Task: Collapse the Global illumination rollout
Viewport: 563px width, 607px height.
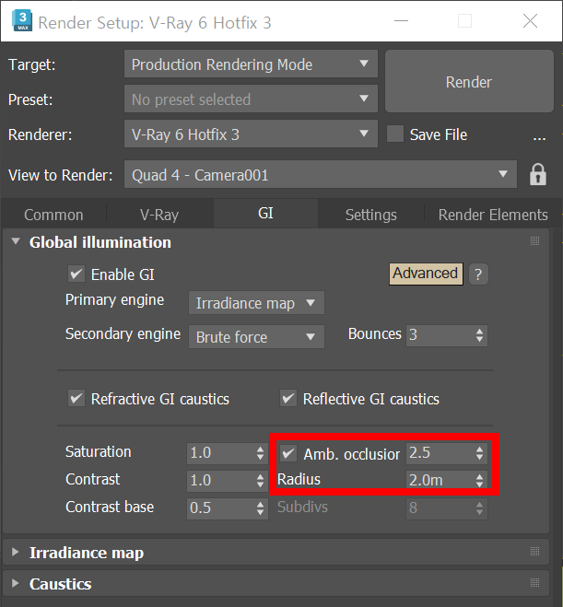Action: tap(16, 241)
